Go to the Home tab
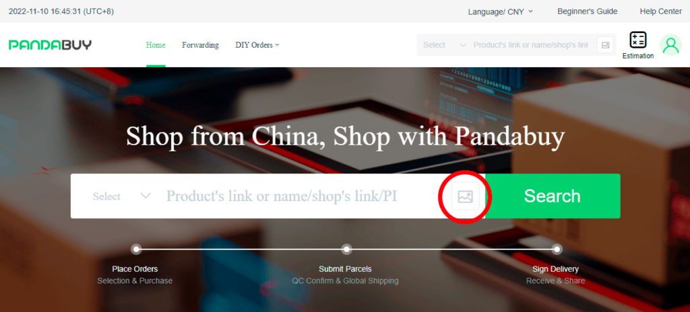 click(x=156, y=45)
